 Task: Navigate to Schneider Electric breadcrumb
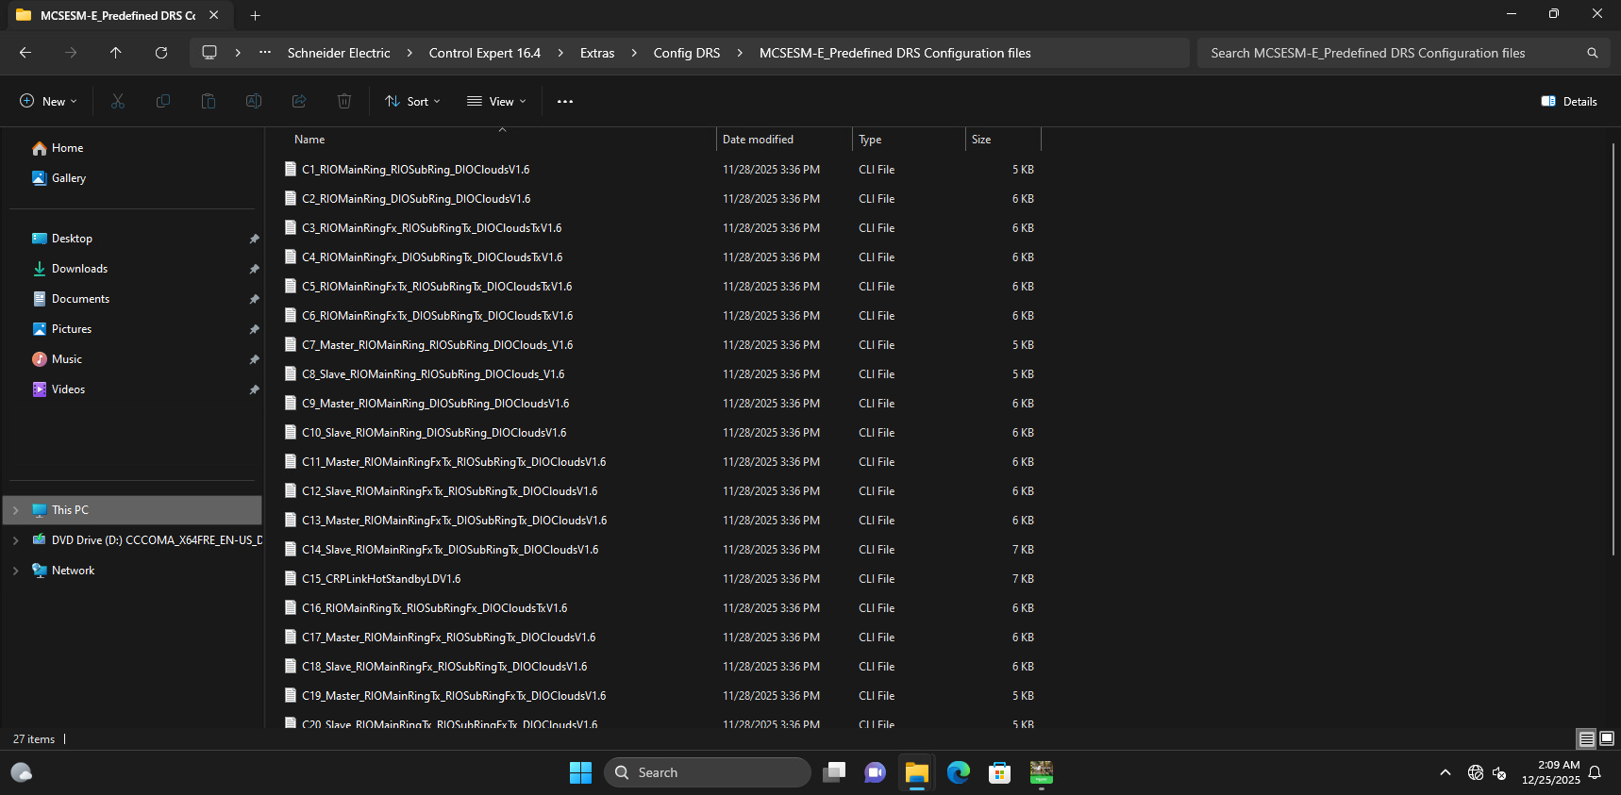(339, 53)
